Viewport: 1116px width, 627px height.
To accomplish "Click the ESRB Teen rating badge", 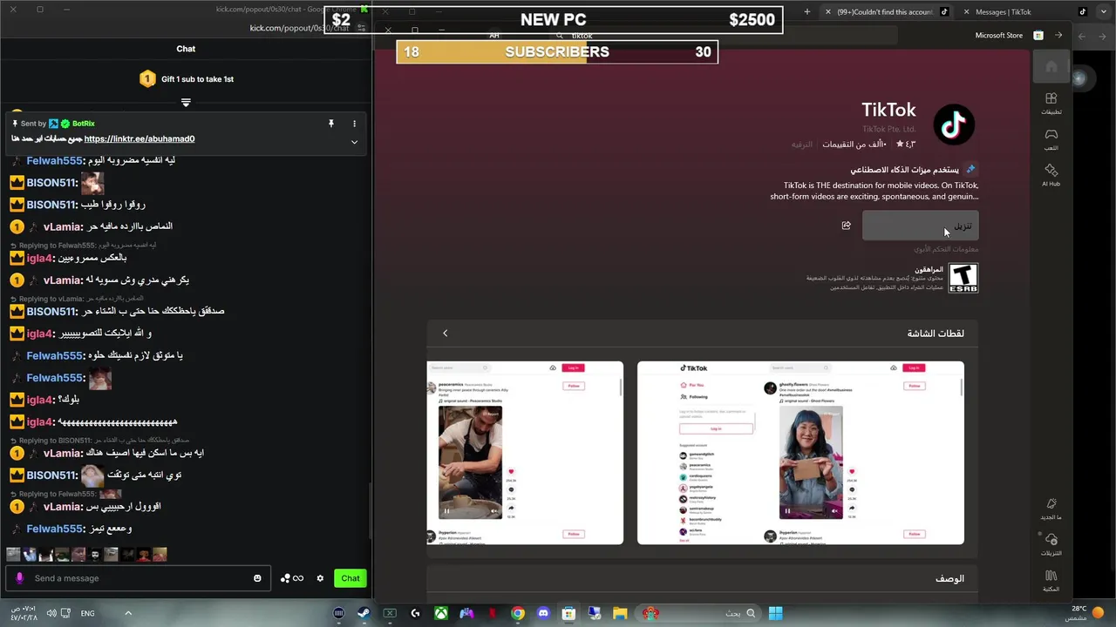I will (963, 278).
